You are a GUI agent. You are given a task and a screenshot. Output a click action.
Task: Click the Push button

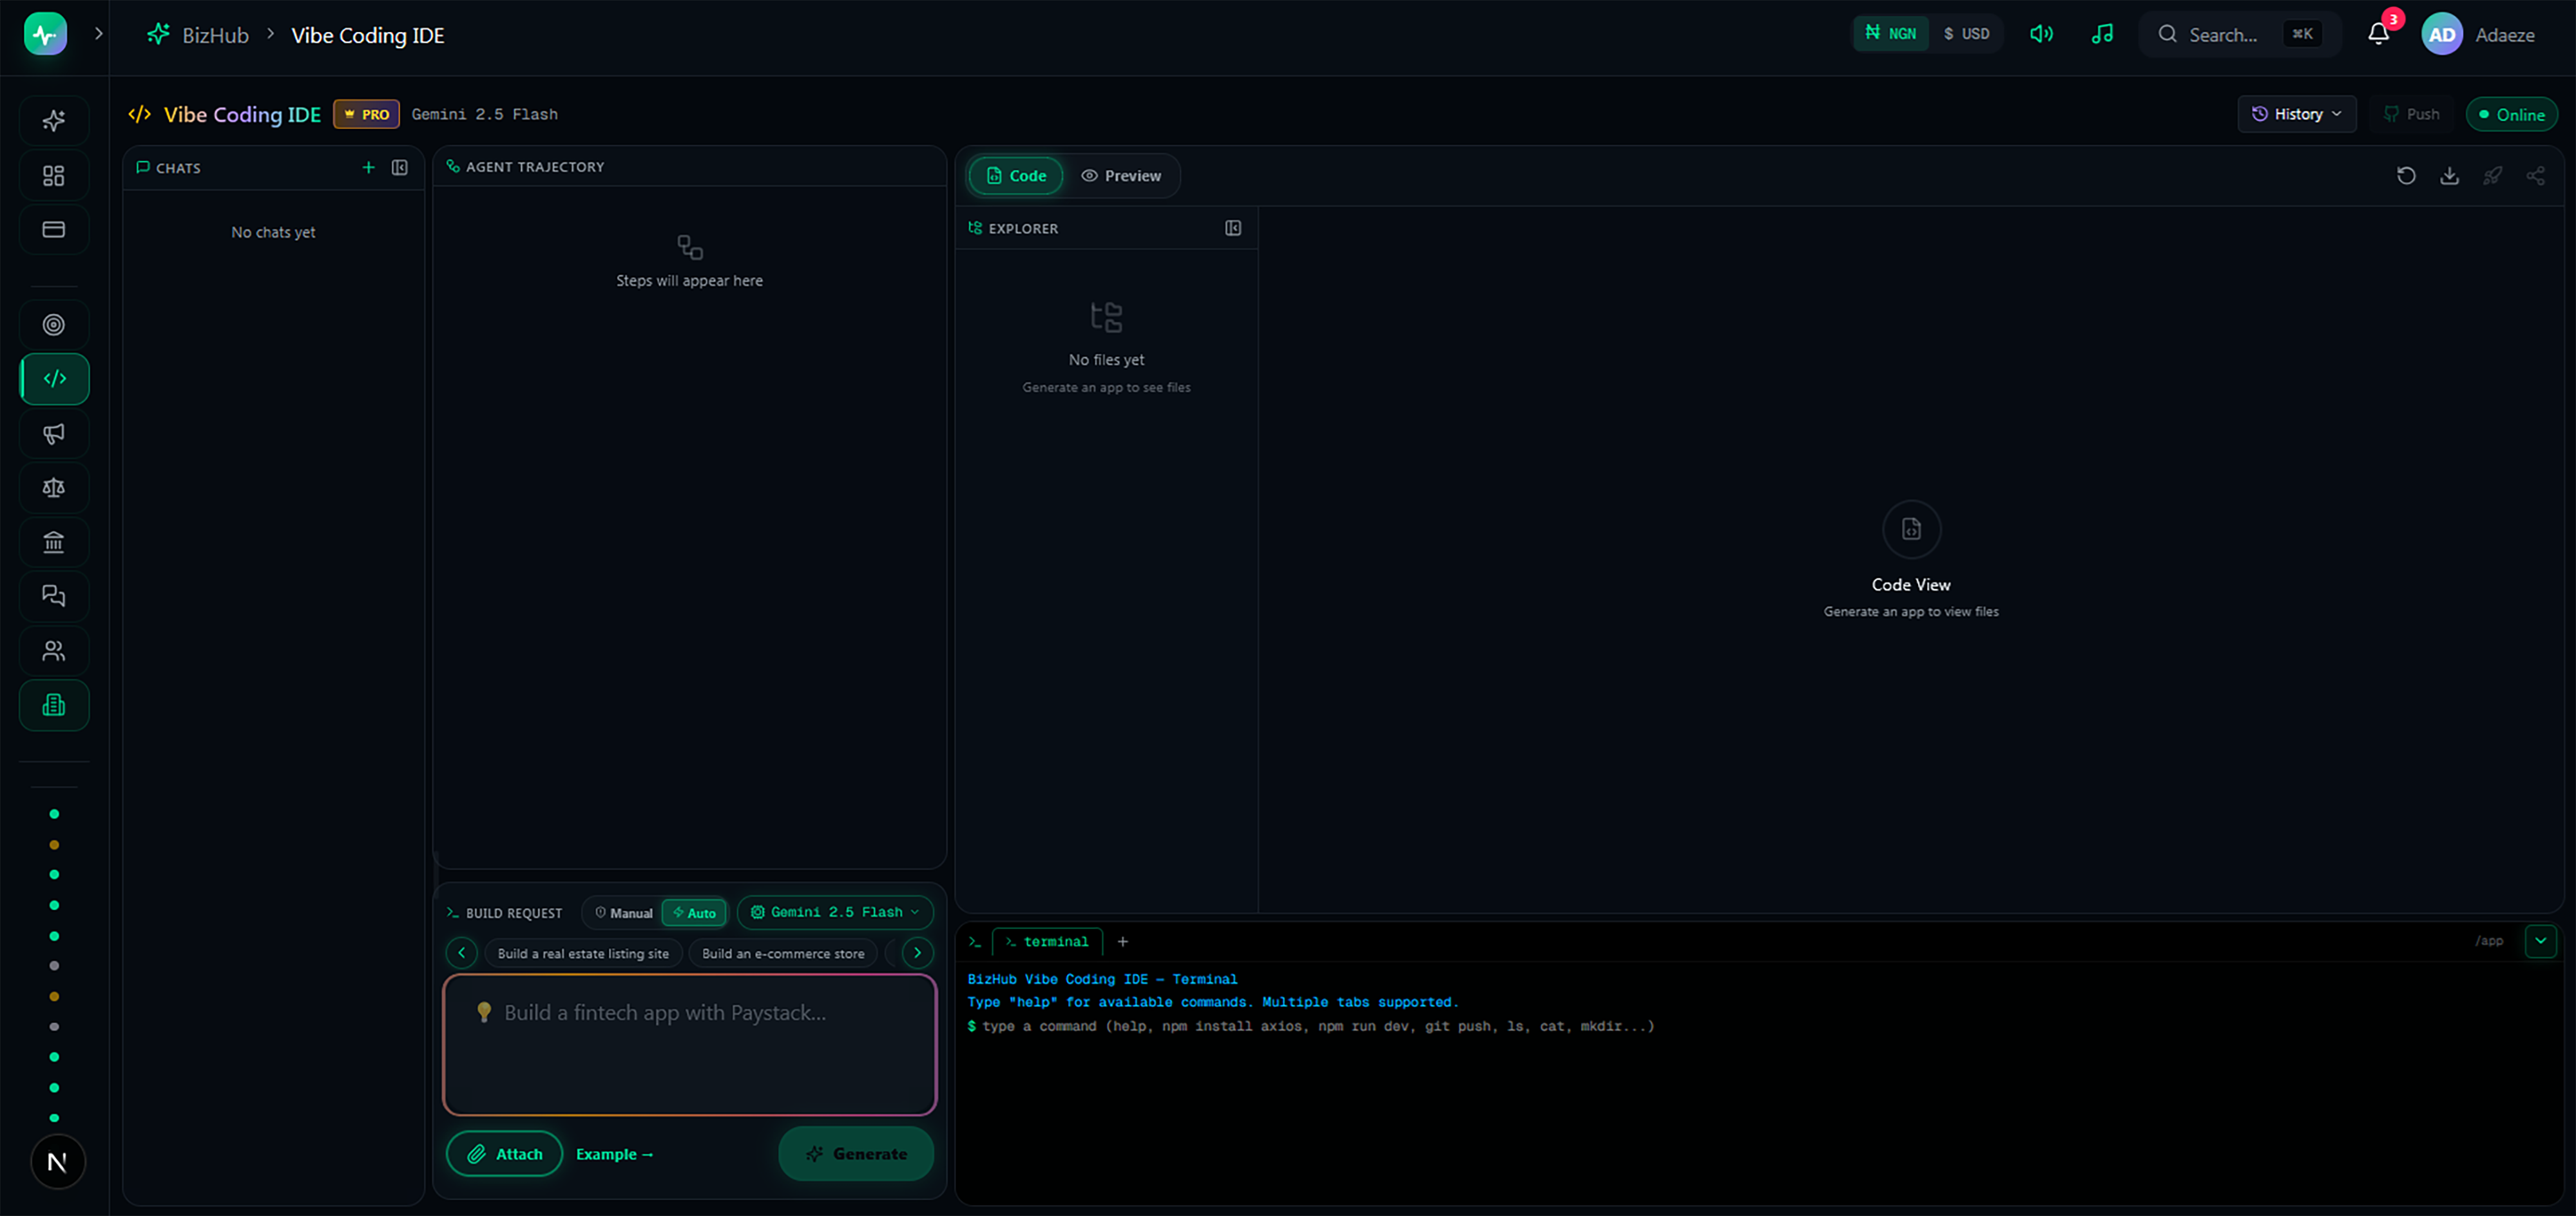click(2411, 114)
